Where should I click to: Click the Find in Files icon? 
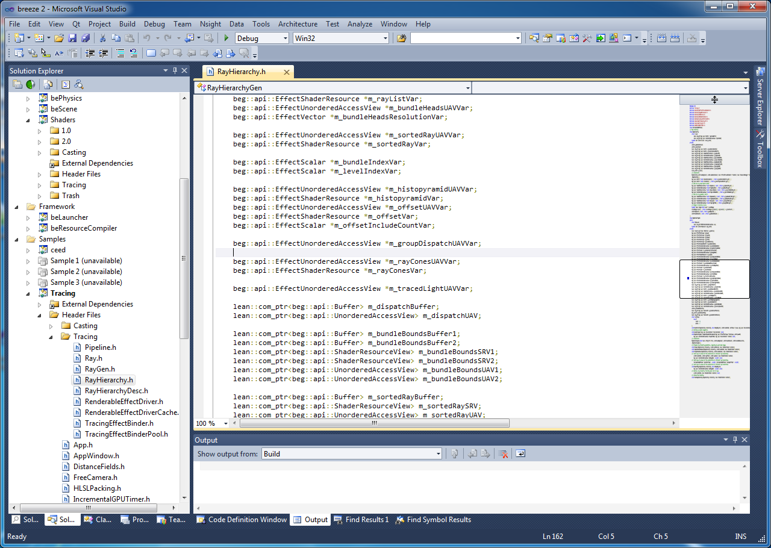tap(401, 38)
